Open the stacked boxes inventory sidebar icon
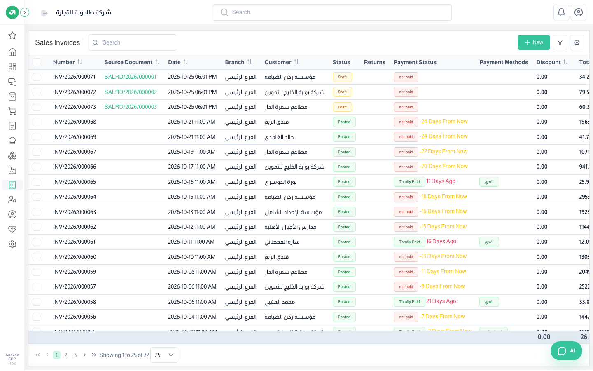 point(12,155)
